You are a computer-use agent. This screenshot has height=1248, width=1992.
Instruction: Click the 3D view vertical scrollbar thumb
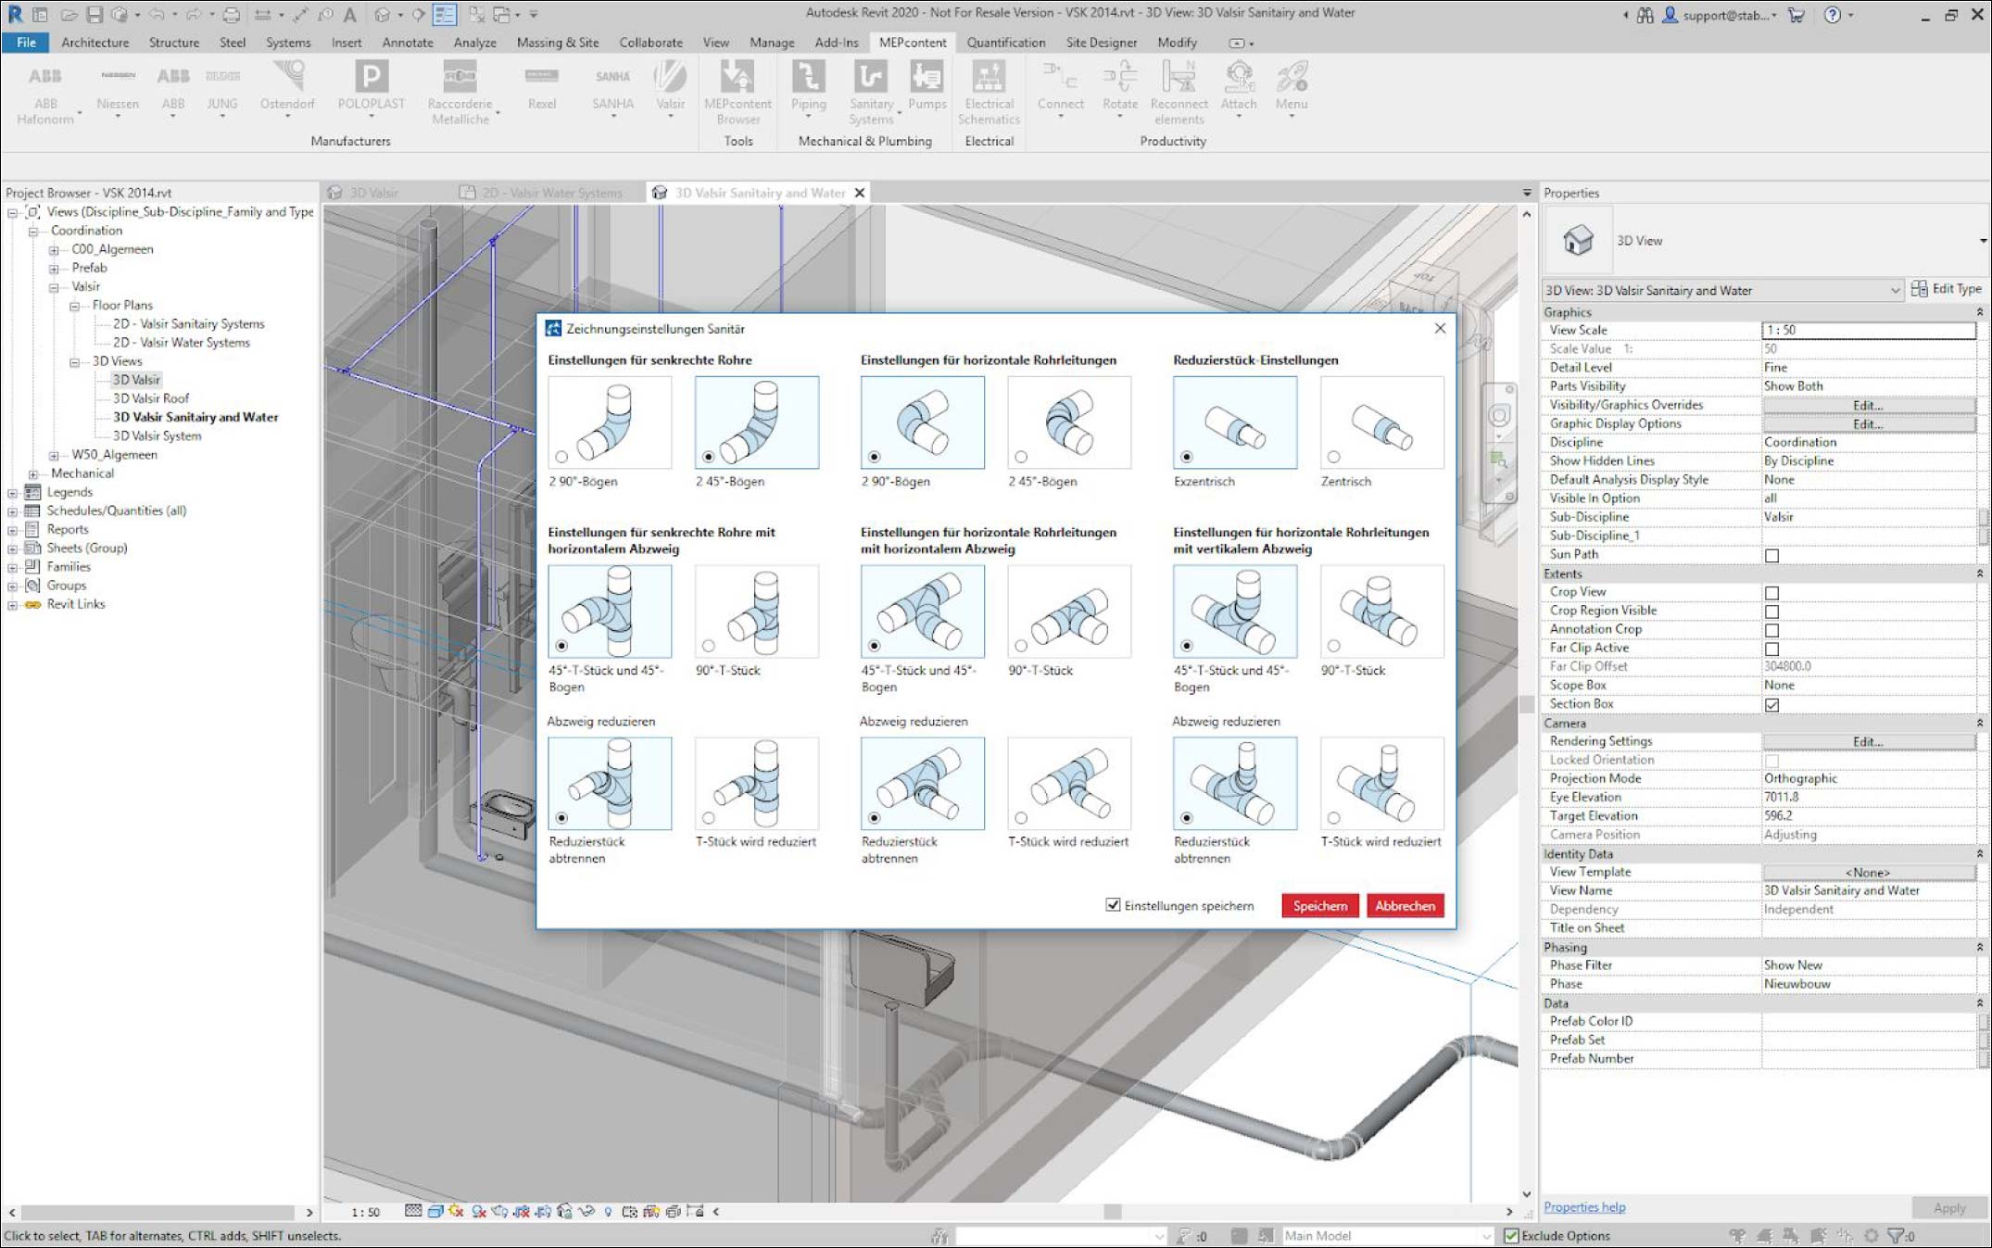pyautogui.click(x=1526, y=704)
